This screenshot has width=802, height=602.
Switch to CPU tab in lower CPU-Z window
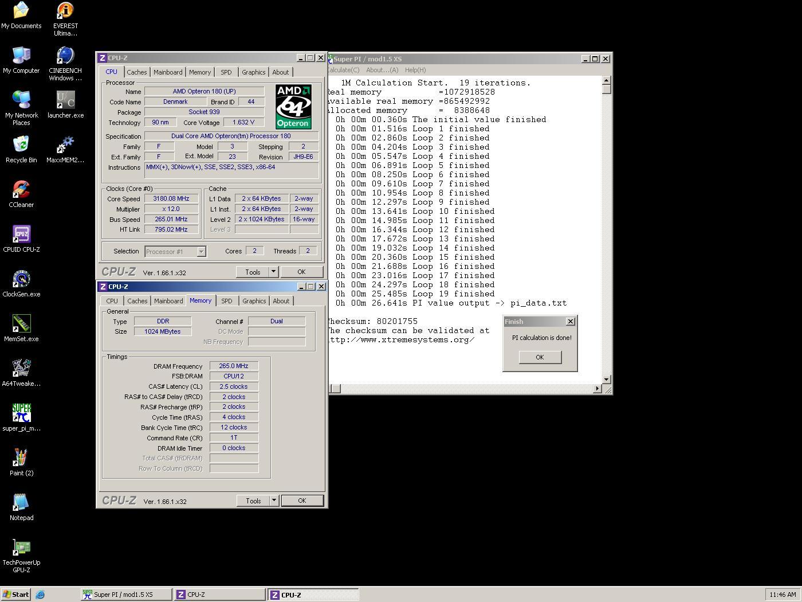click(x=112, y=301)
